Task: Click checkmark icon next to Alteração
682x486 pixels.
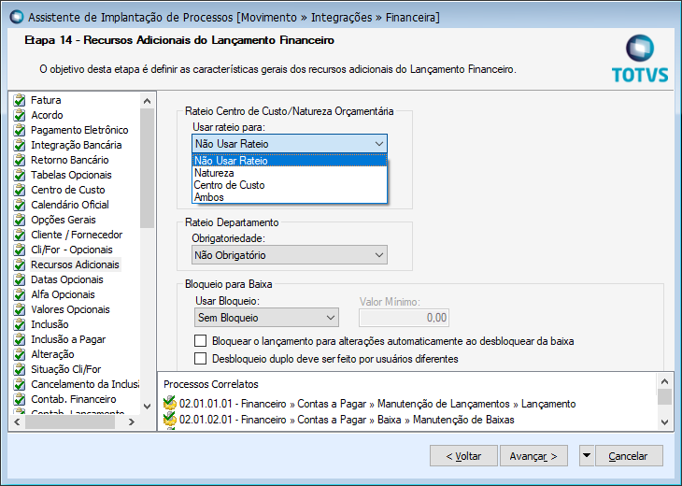Action: (x=19, y=354)
